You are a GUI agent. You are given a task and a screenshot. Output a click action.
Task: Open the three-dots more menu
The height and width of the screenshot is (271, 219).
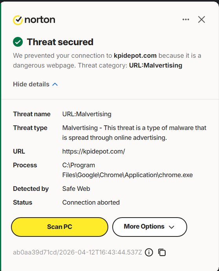[186, 19]
